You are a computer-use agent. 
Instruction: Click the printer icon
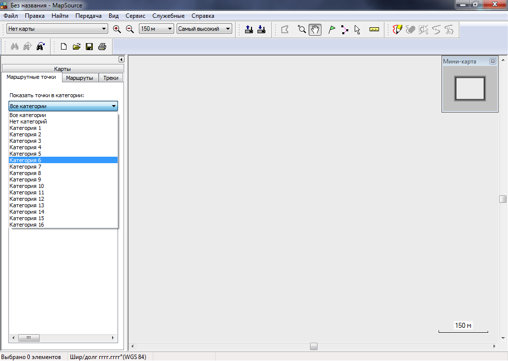point(102,47)
